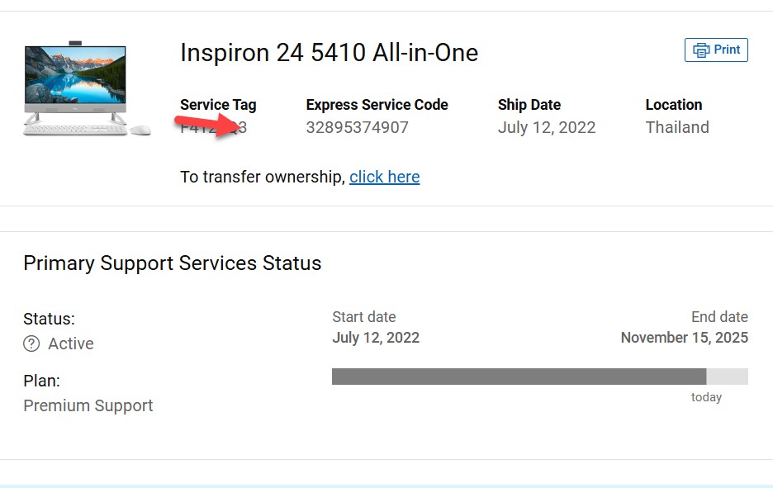Click the End date November 15, 2025
Viewport: 773px width, 488px height.
pos(685,338)
